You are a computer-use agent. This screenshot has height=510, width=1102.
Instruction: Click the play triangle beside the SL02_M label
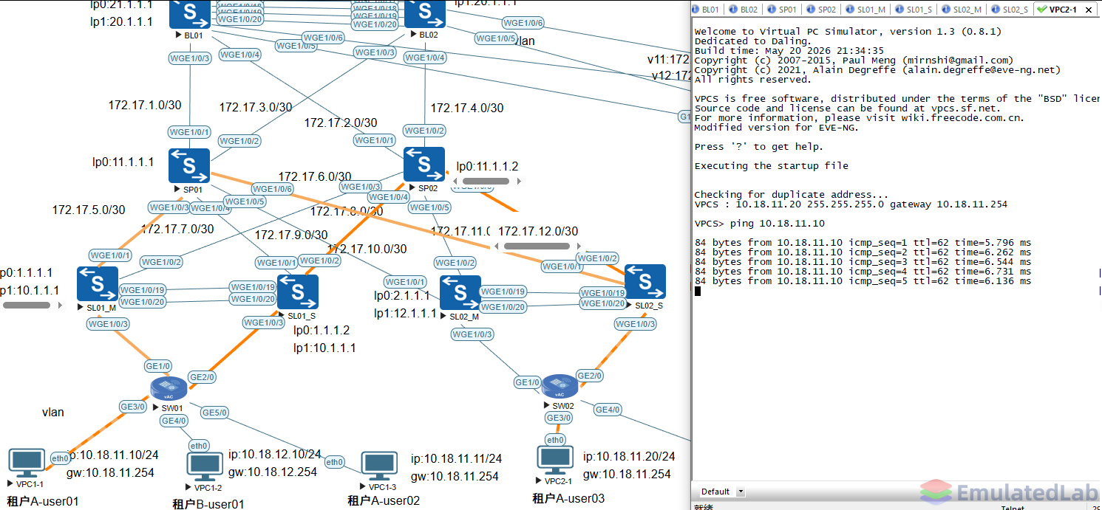pyautogui.click(x=443, y=317)
